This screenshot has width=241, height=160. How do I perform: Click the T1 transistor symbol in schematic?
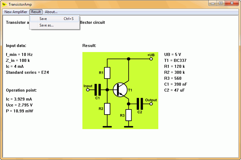point(120,90)
